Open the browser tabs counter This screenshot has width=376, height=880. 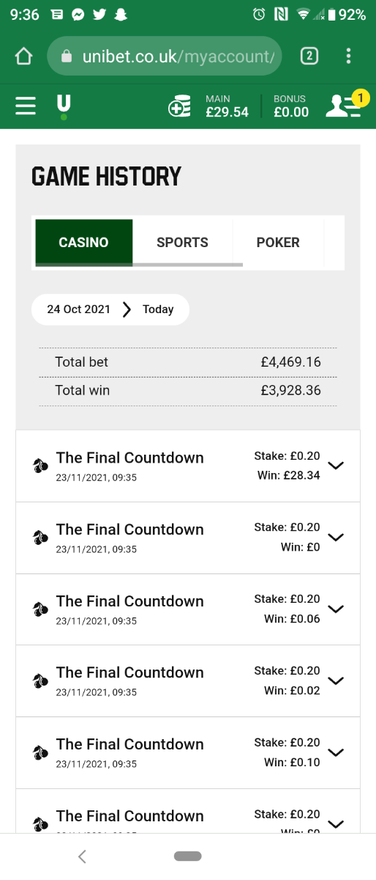[309, 56]
